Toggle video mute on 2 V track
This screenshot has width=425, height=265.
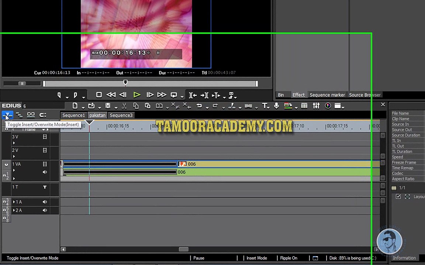click(x=45, y=150)
